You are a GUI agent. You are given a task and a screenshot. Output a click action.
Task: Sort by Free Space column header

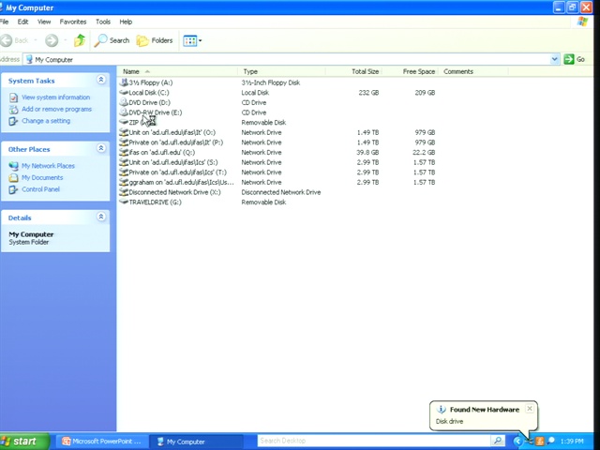[411, 71]
